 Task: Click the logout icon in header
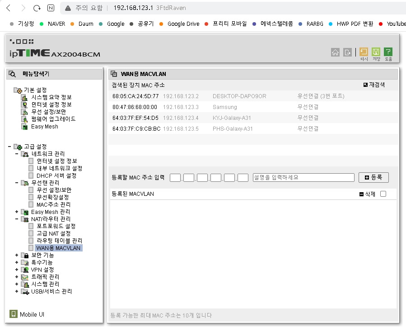347,52
